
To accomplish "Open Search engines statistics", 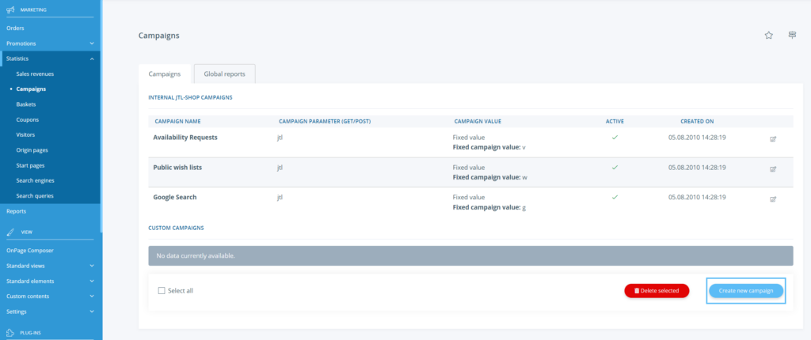I will point(35,180).
